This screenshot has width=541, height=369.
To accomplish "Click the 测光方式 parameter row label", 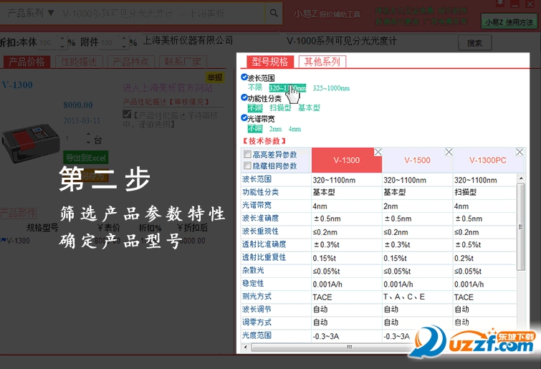I will [x=257, y=296].
